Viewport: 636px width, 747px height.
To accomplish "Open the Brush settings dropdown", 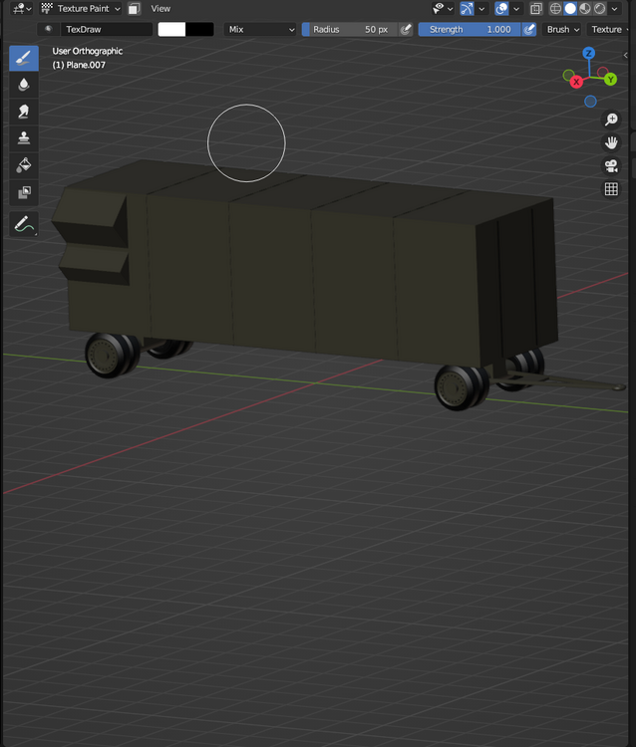I will coord(562,29).
